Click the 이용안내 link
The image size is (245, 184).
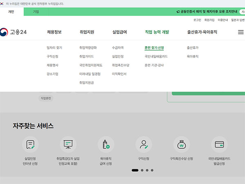(223, 20)
